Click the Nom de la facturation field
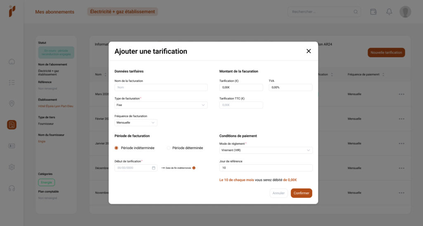Image resolution: width=423 pixels, height=226 pixels. tap(161, 87)
